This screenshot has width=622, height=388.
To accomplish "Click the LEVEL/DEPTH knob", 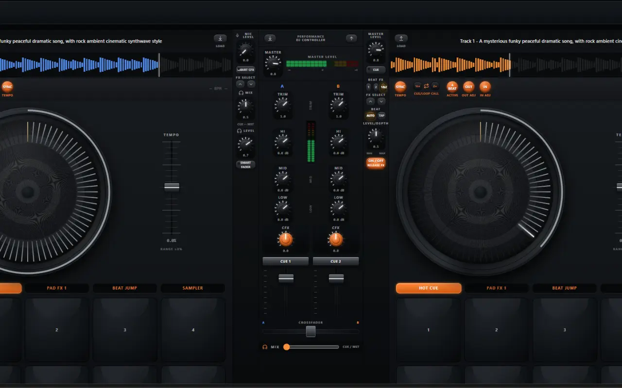I will [x=376, y=135].
